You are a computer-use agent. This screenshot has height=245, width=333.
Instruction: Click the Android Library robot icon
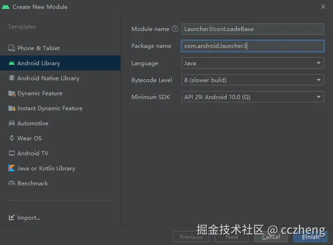pyautogui.click(x=12, y=63)
